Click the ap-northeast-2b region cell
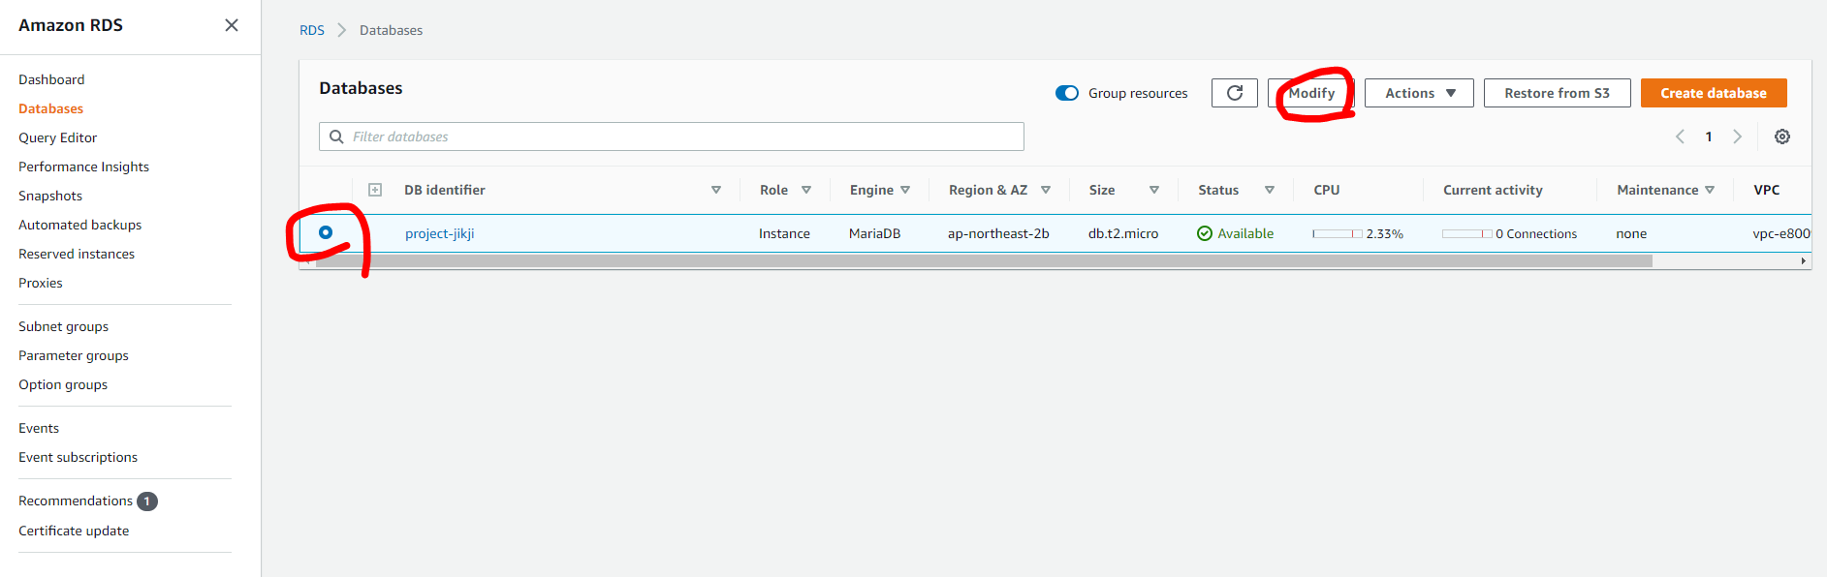1827x577 pixels. tap(998, 233)
